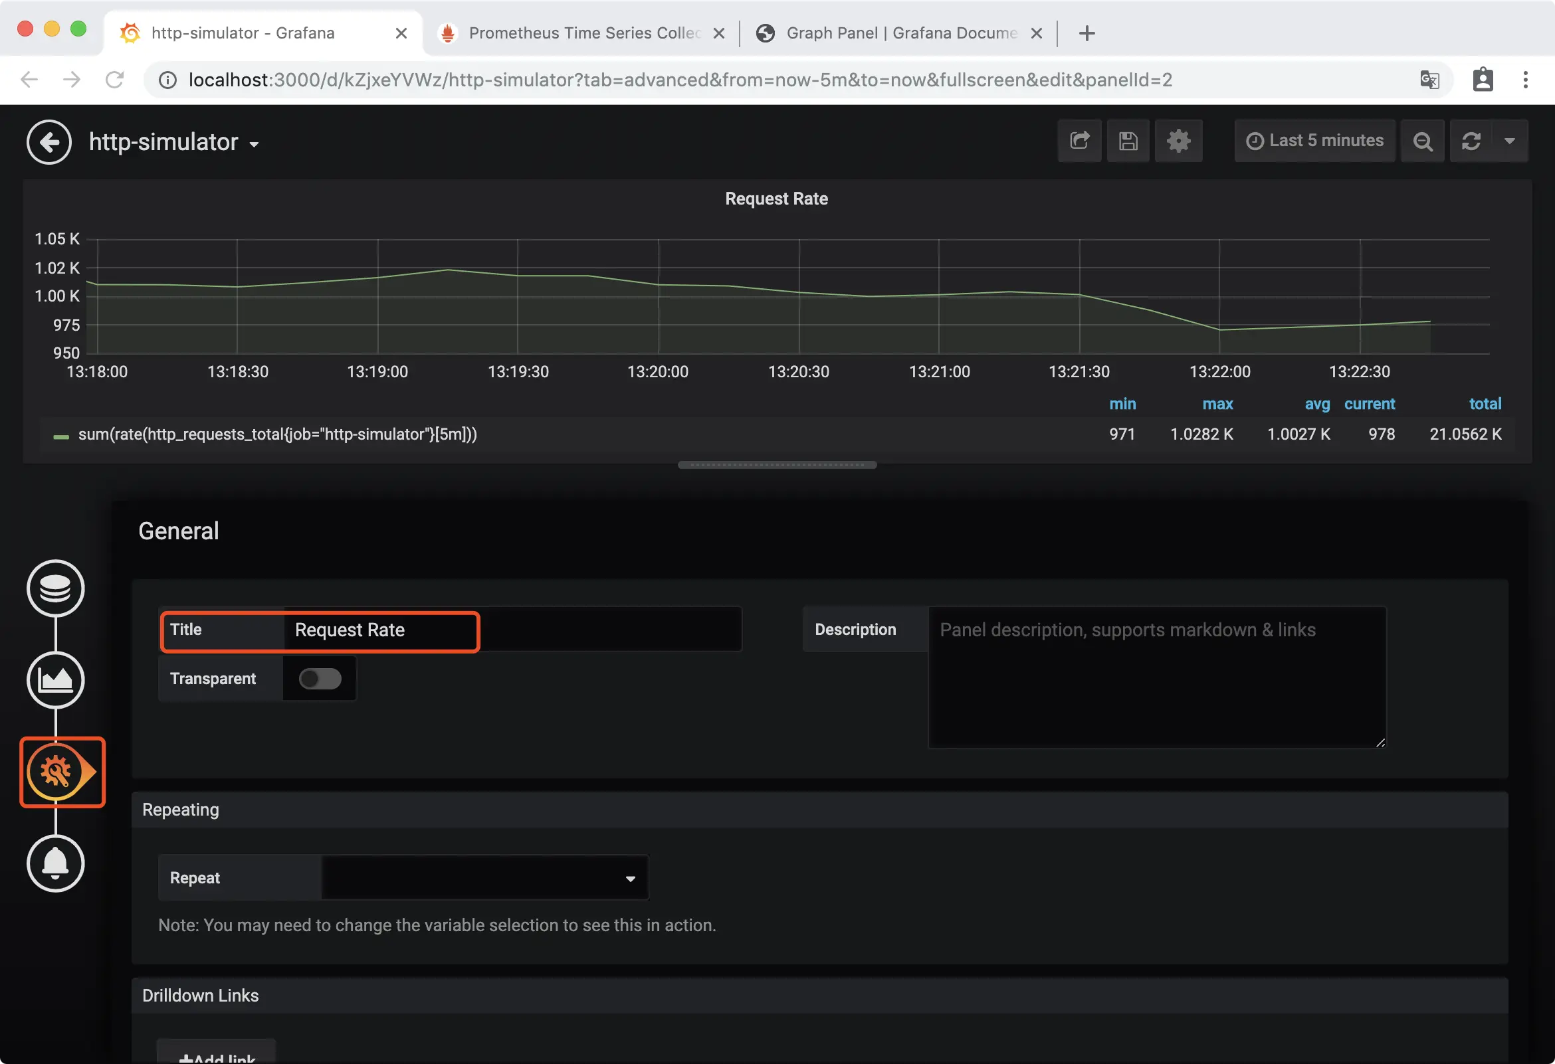Screen dimensions: 1555x1064
Task: Click the browser back arrow
Action: click(29, 80)
